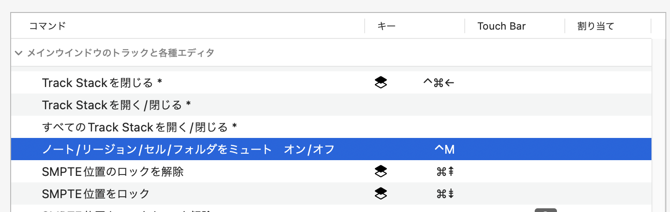
Task: Click the ⌘⇟ shortcut for SMPTE位置をロック
Action: (x=444, y=193)
